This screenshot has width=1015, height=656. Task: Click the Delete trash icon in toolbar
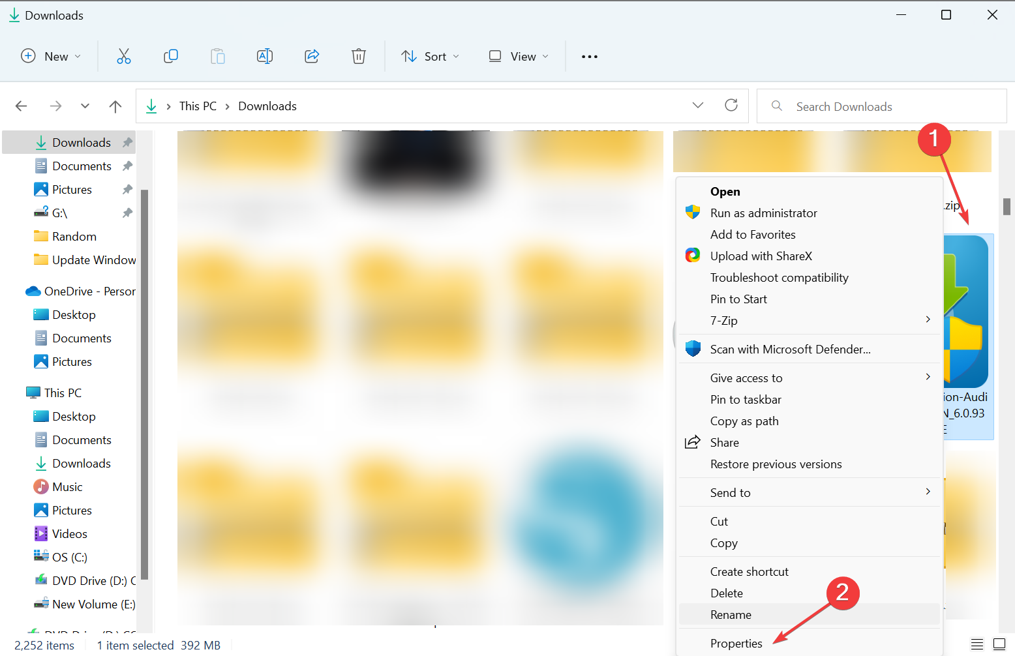coord(359,56)
